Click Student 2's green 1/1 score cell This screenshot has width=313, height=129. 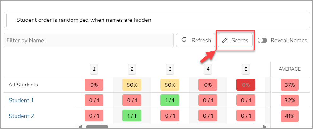coord(132,116)
